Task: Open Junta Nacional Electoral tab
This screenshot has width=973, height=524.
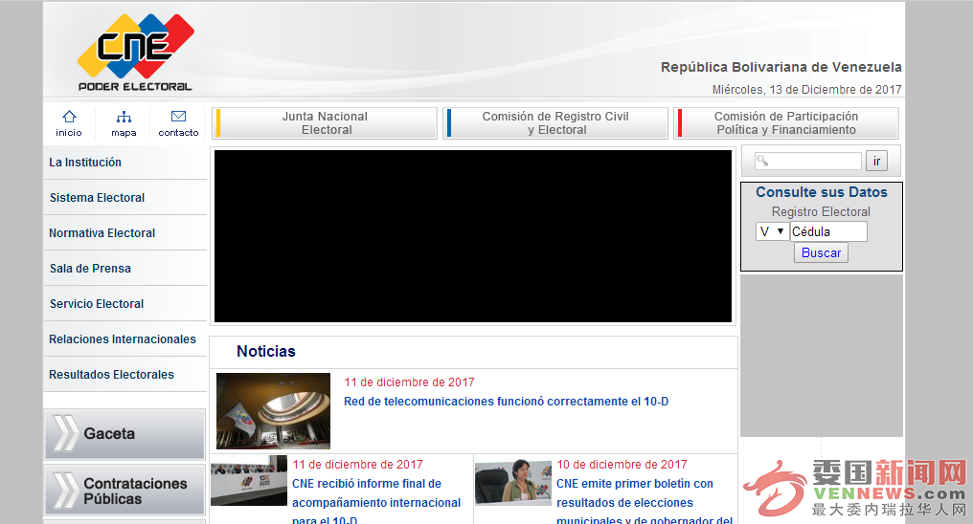Action: [x=325, y=122]
